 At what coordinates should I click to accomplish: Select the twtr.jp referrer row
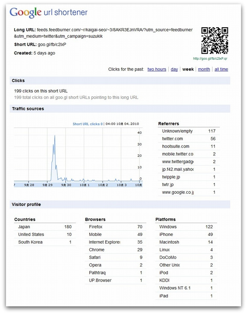pos(189,184)
